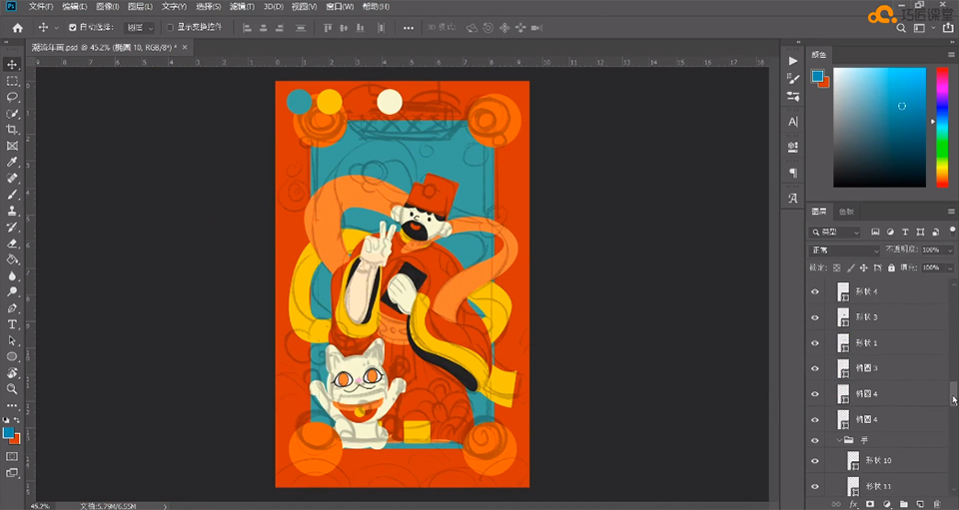
Task: Hide the 形状 4 layer
Action: tap(815, 291)
